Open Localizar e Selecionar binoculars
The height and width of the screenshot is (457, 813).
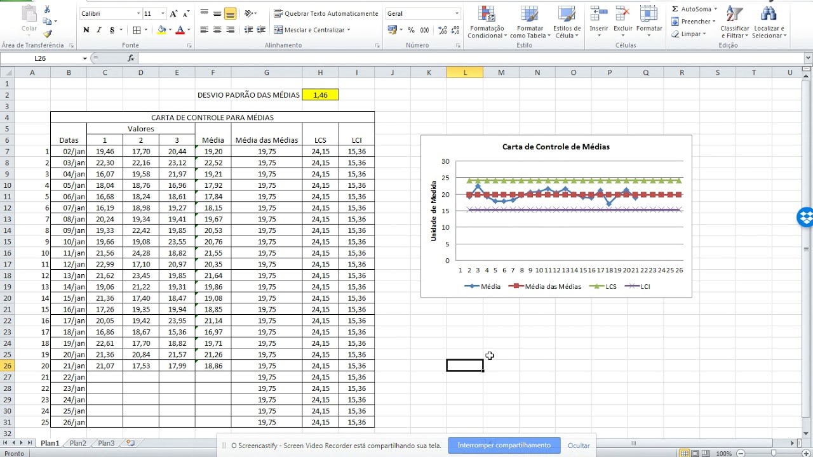pos(769,22)
